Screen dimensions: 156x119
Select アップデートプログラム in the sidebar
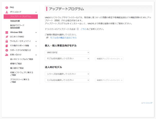point(21,16)
